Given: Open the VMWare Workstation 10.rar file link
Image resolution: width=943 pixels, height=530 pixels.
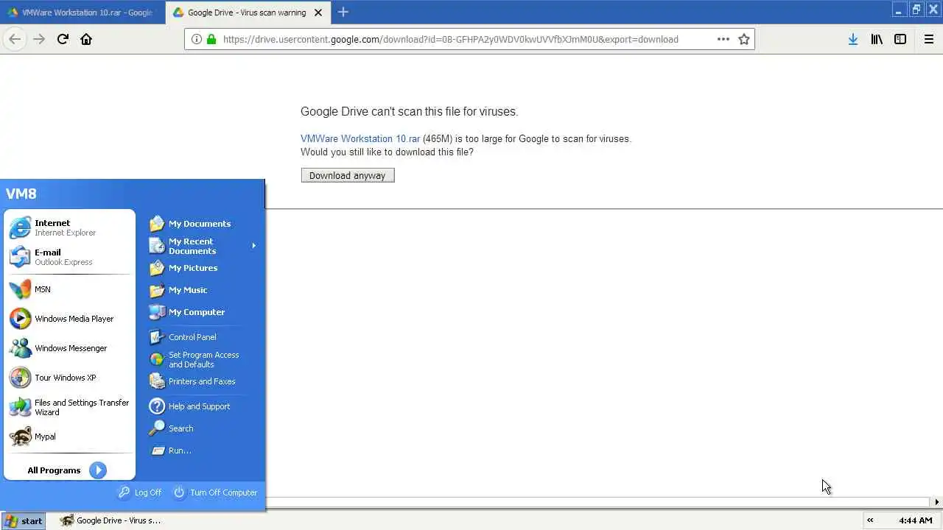Looking at the screenshot, I should coord(360,138).
